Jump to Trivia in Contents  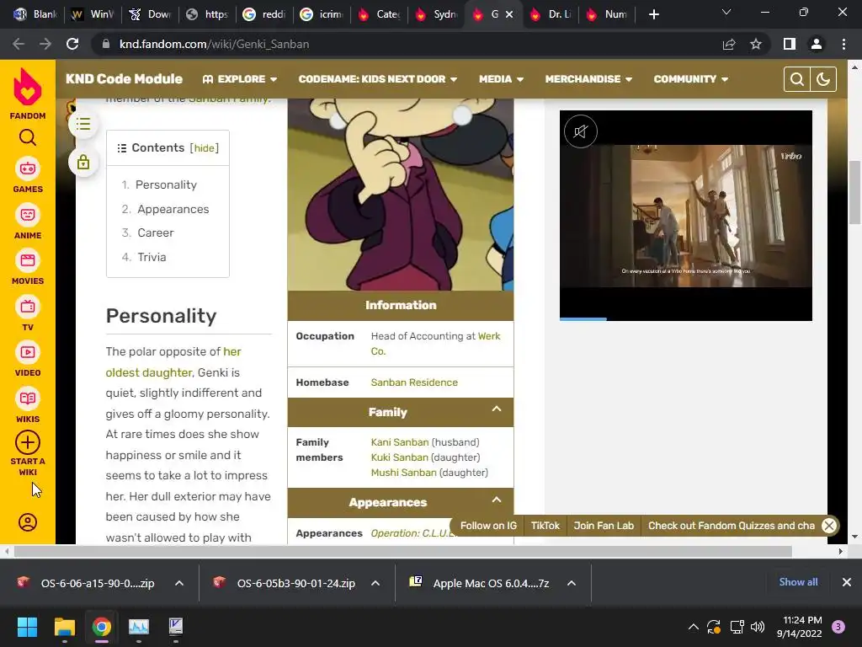152,257
